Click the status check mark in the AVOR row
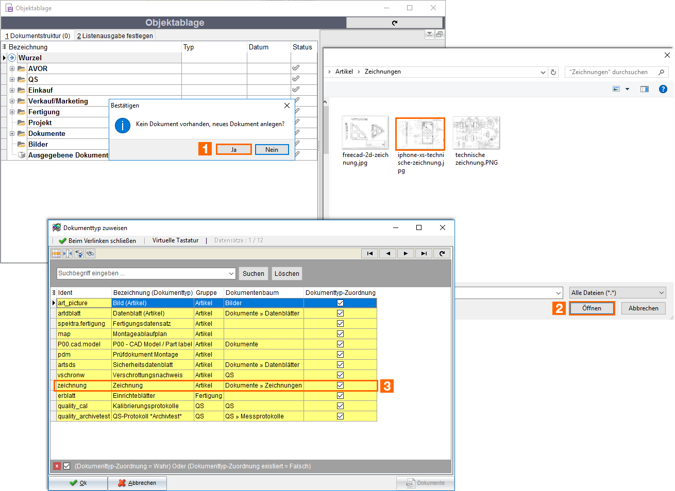Viewport: 675px width, 491px height. pos(296,68)
